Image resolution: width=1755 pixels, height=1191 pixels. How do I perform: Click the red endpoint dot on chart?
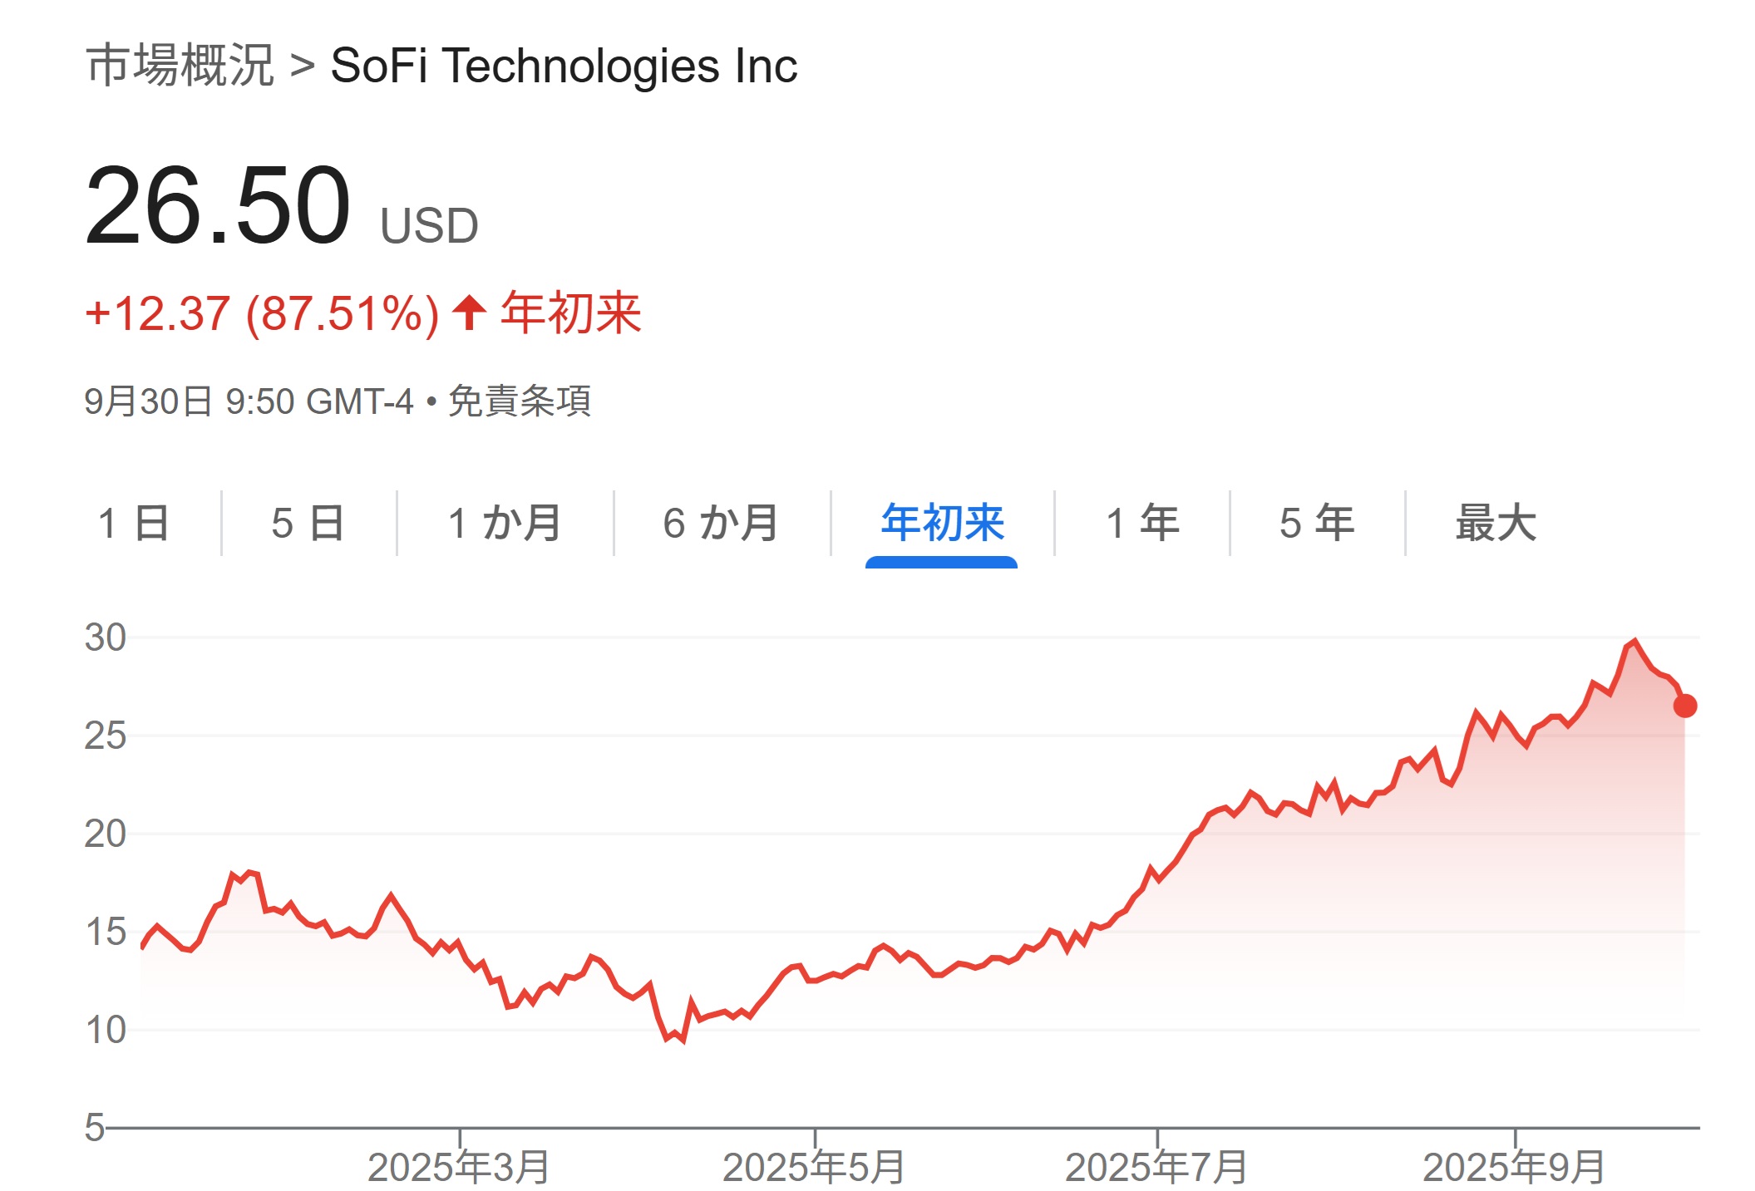[x=1685, y=706]
